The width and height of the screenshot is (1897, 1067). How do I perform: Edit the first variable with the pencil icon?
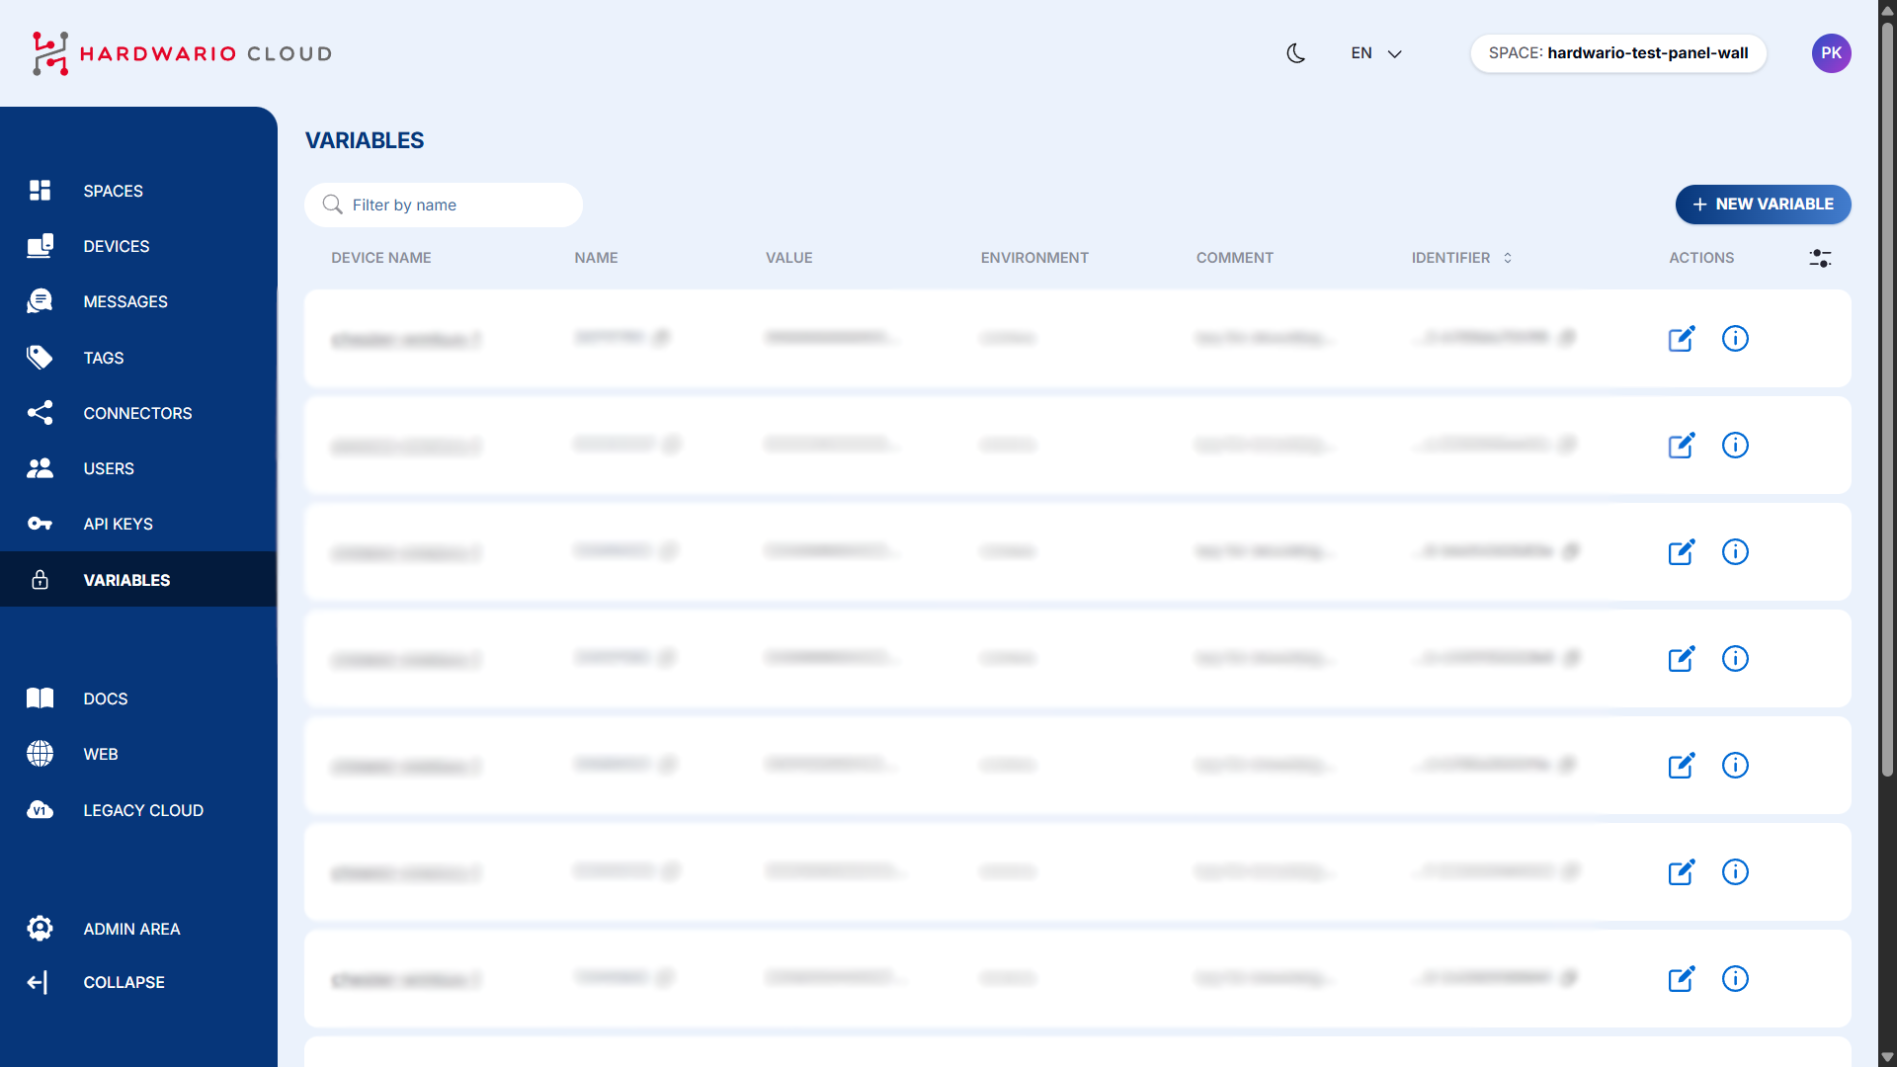click(1682, 338)
